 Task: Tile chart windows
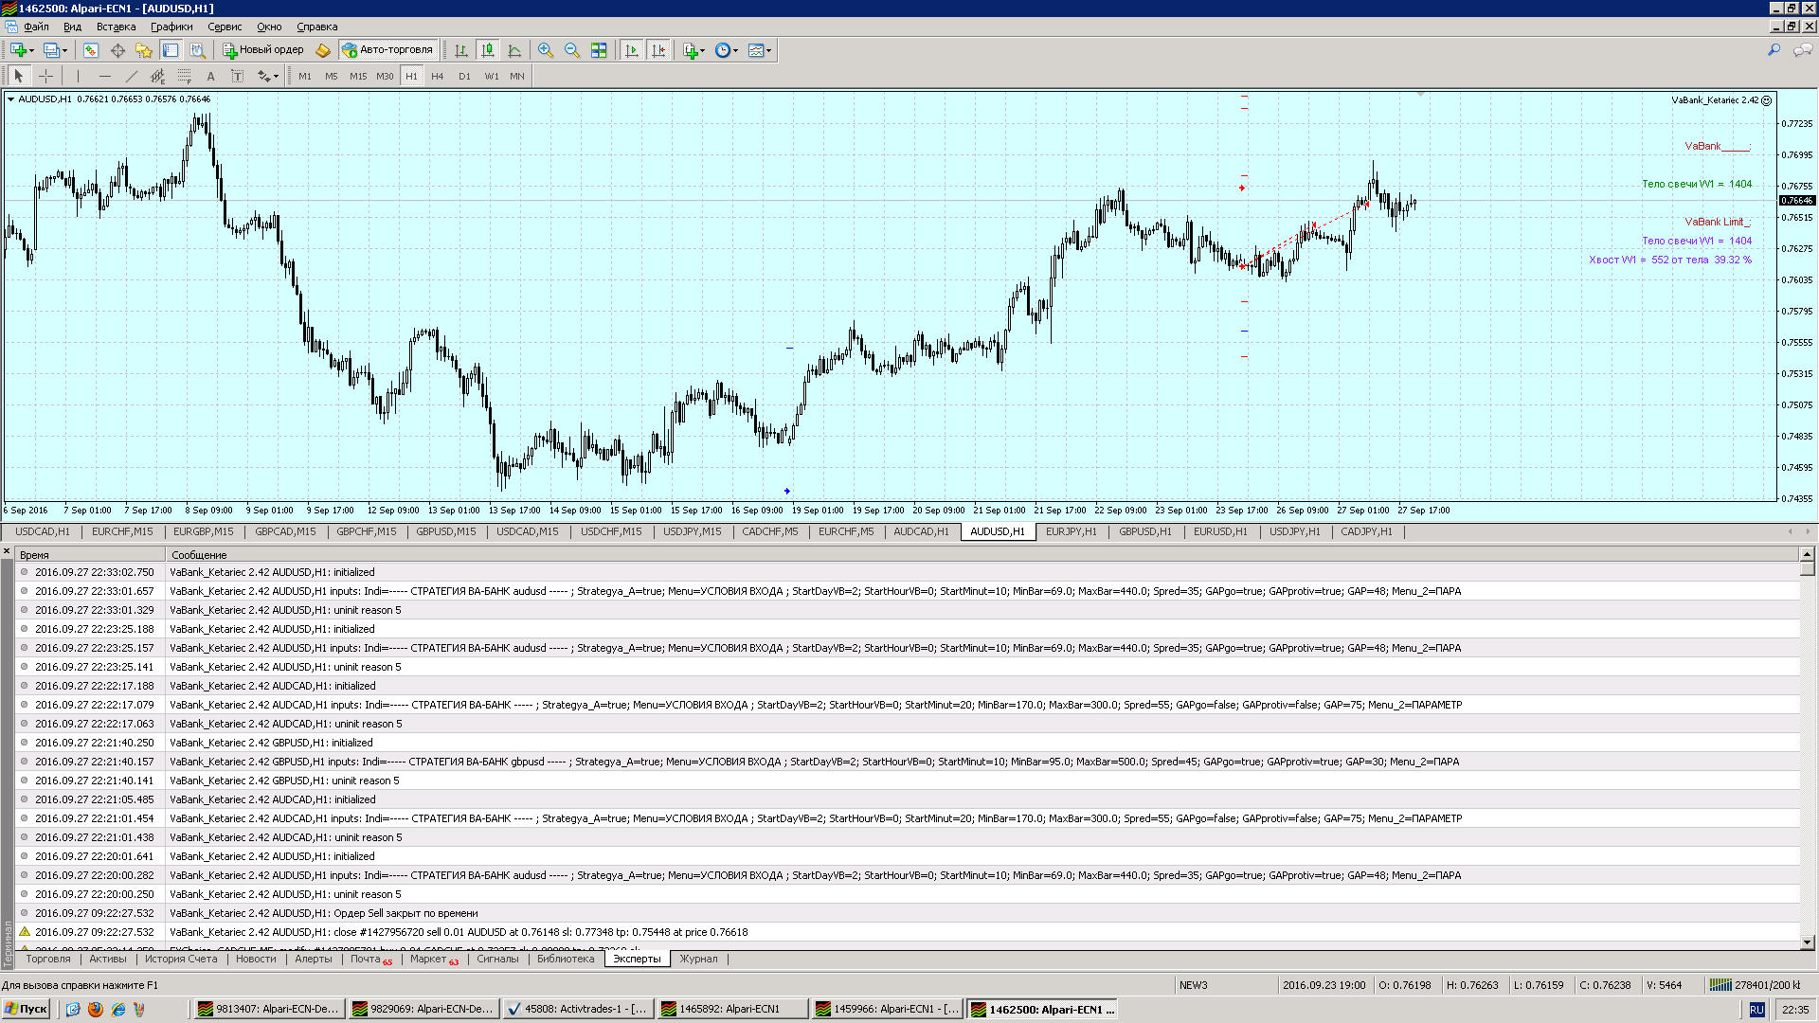point(599,50)
